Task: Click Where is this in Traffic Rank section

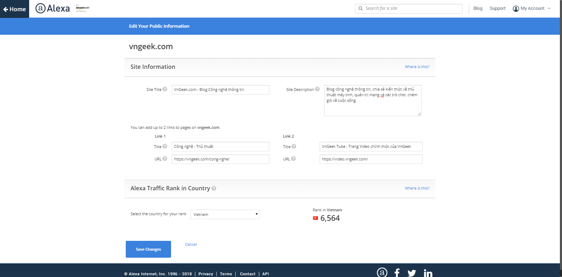Action: [x=417, y=188]
